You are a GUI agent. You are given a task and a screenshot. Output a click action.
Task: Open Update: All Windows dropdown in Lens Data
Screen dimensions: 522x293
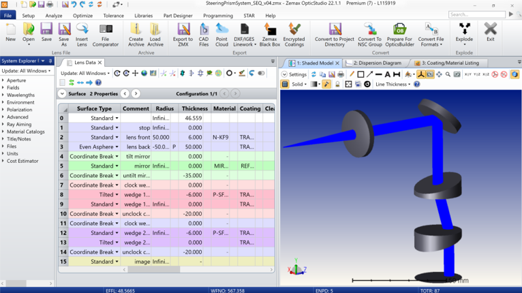85,74
